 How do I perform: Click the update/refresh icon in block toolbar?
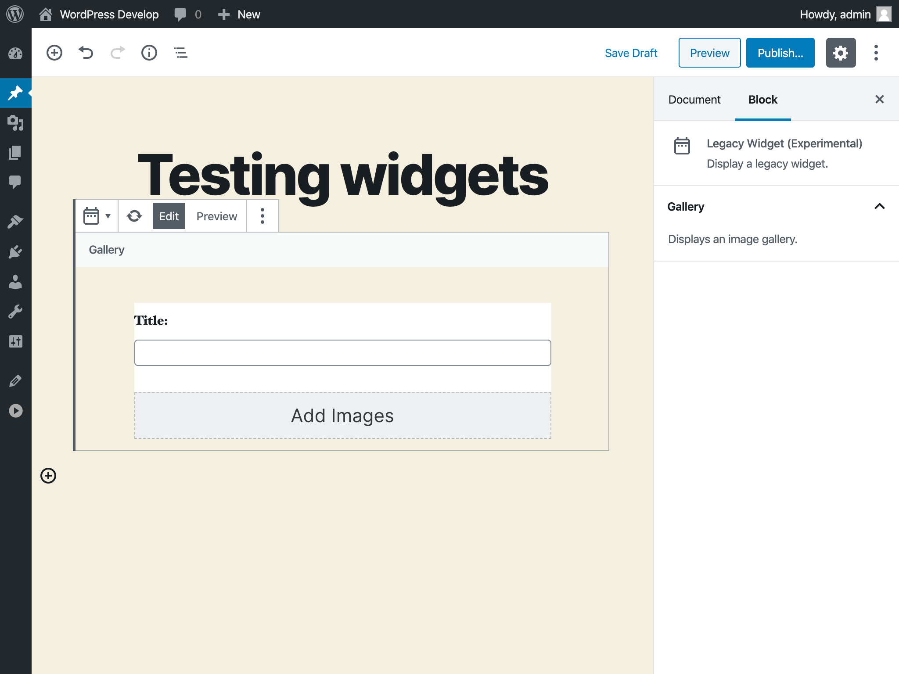pyautogui.click(x=134, y=216)
